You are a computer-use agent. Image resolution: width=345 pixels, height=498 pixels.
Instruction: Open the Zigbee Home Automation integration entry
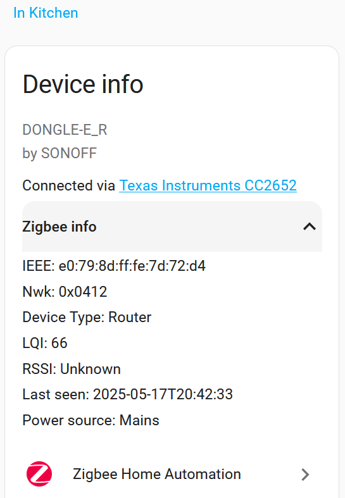click(172, 474)
